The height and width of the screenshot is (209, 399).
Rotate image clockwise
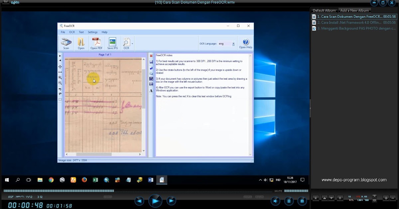pyautogui.click(x=60, y=94)
